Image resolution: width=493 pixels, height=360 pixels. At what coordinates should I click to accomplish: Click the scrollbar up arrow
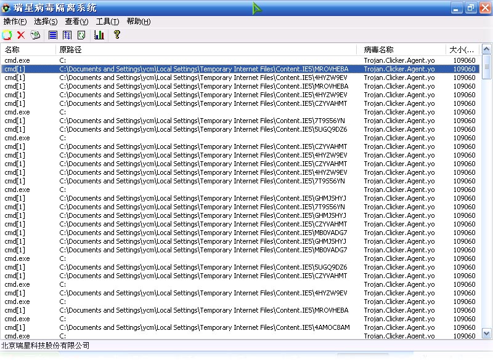click(x=486, y=49)
